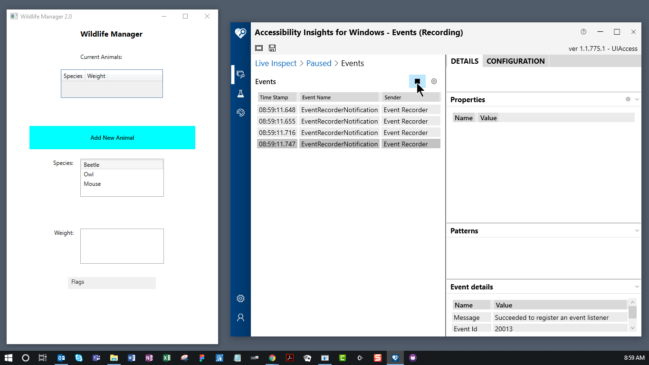Open Skype from the taskbar
This screenshot has width=649, height=365.
click(79, 358)
